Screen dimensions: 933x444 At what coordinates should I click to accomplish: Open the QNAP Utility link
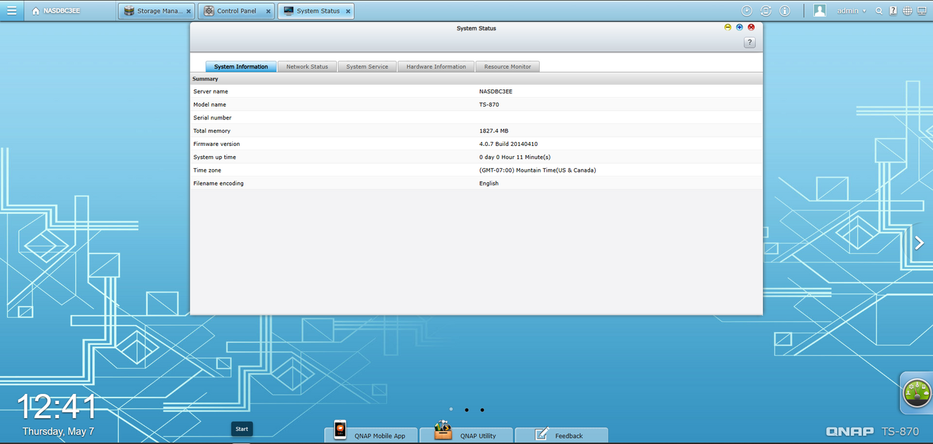[466, 435]
